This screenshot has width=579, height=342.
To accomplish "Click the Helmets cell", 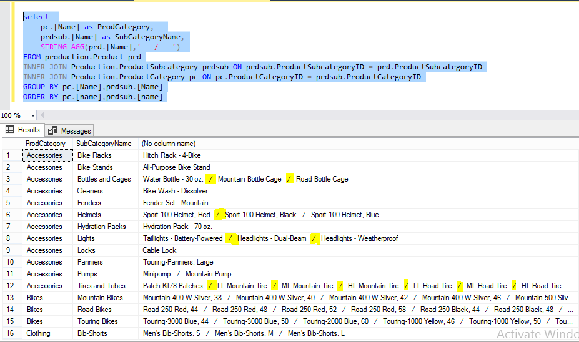I will point(105,214).
